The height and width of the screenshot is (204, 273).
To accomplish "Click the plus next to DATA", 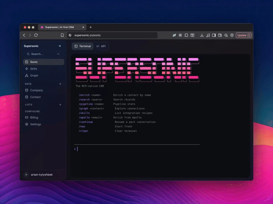I will [60, 84].
